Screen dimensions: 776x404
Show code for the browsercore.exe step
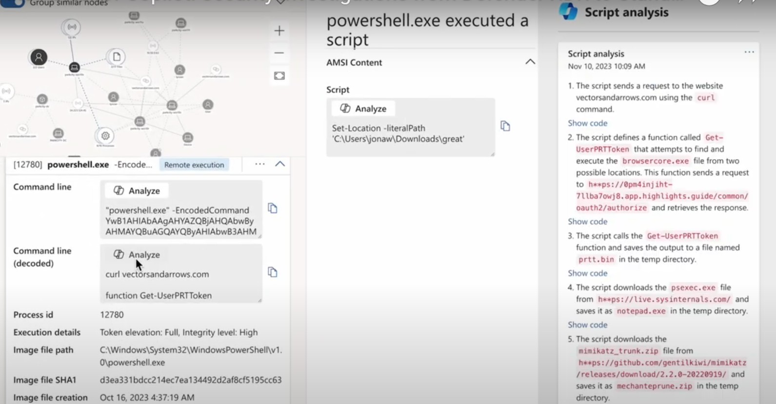click(587, 222)
